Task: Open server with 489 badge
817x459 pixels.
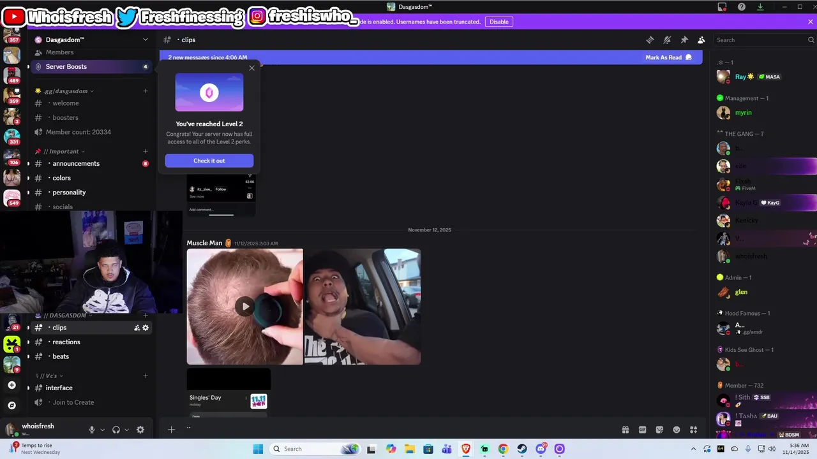Action: [x=12, y=75]
